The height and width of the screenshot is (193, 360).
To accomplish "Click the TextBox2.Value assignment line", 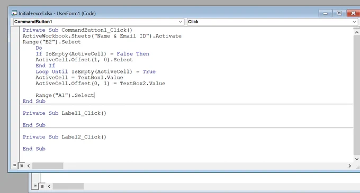I will (101, 84).
